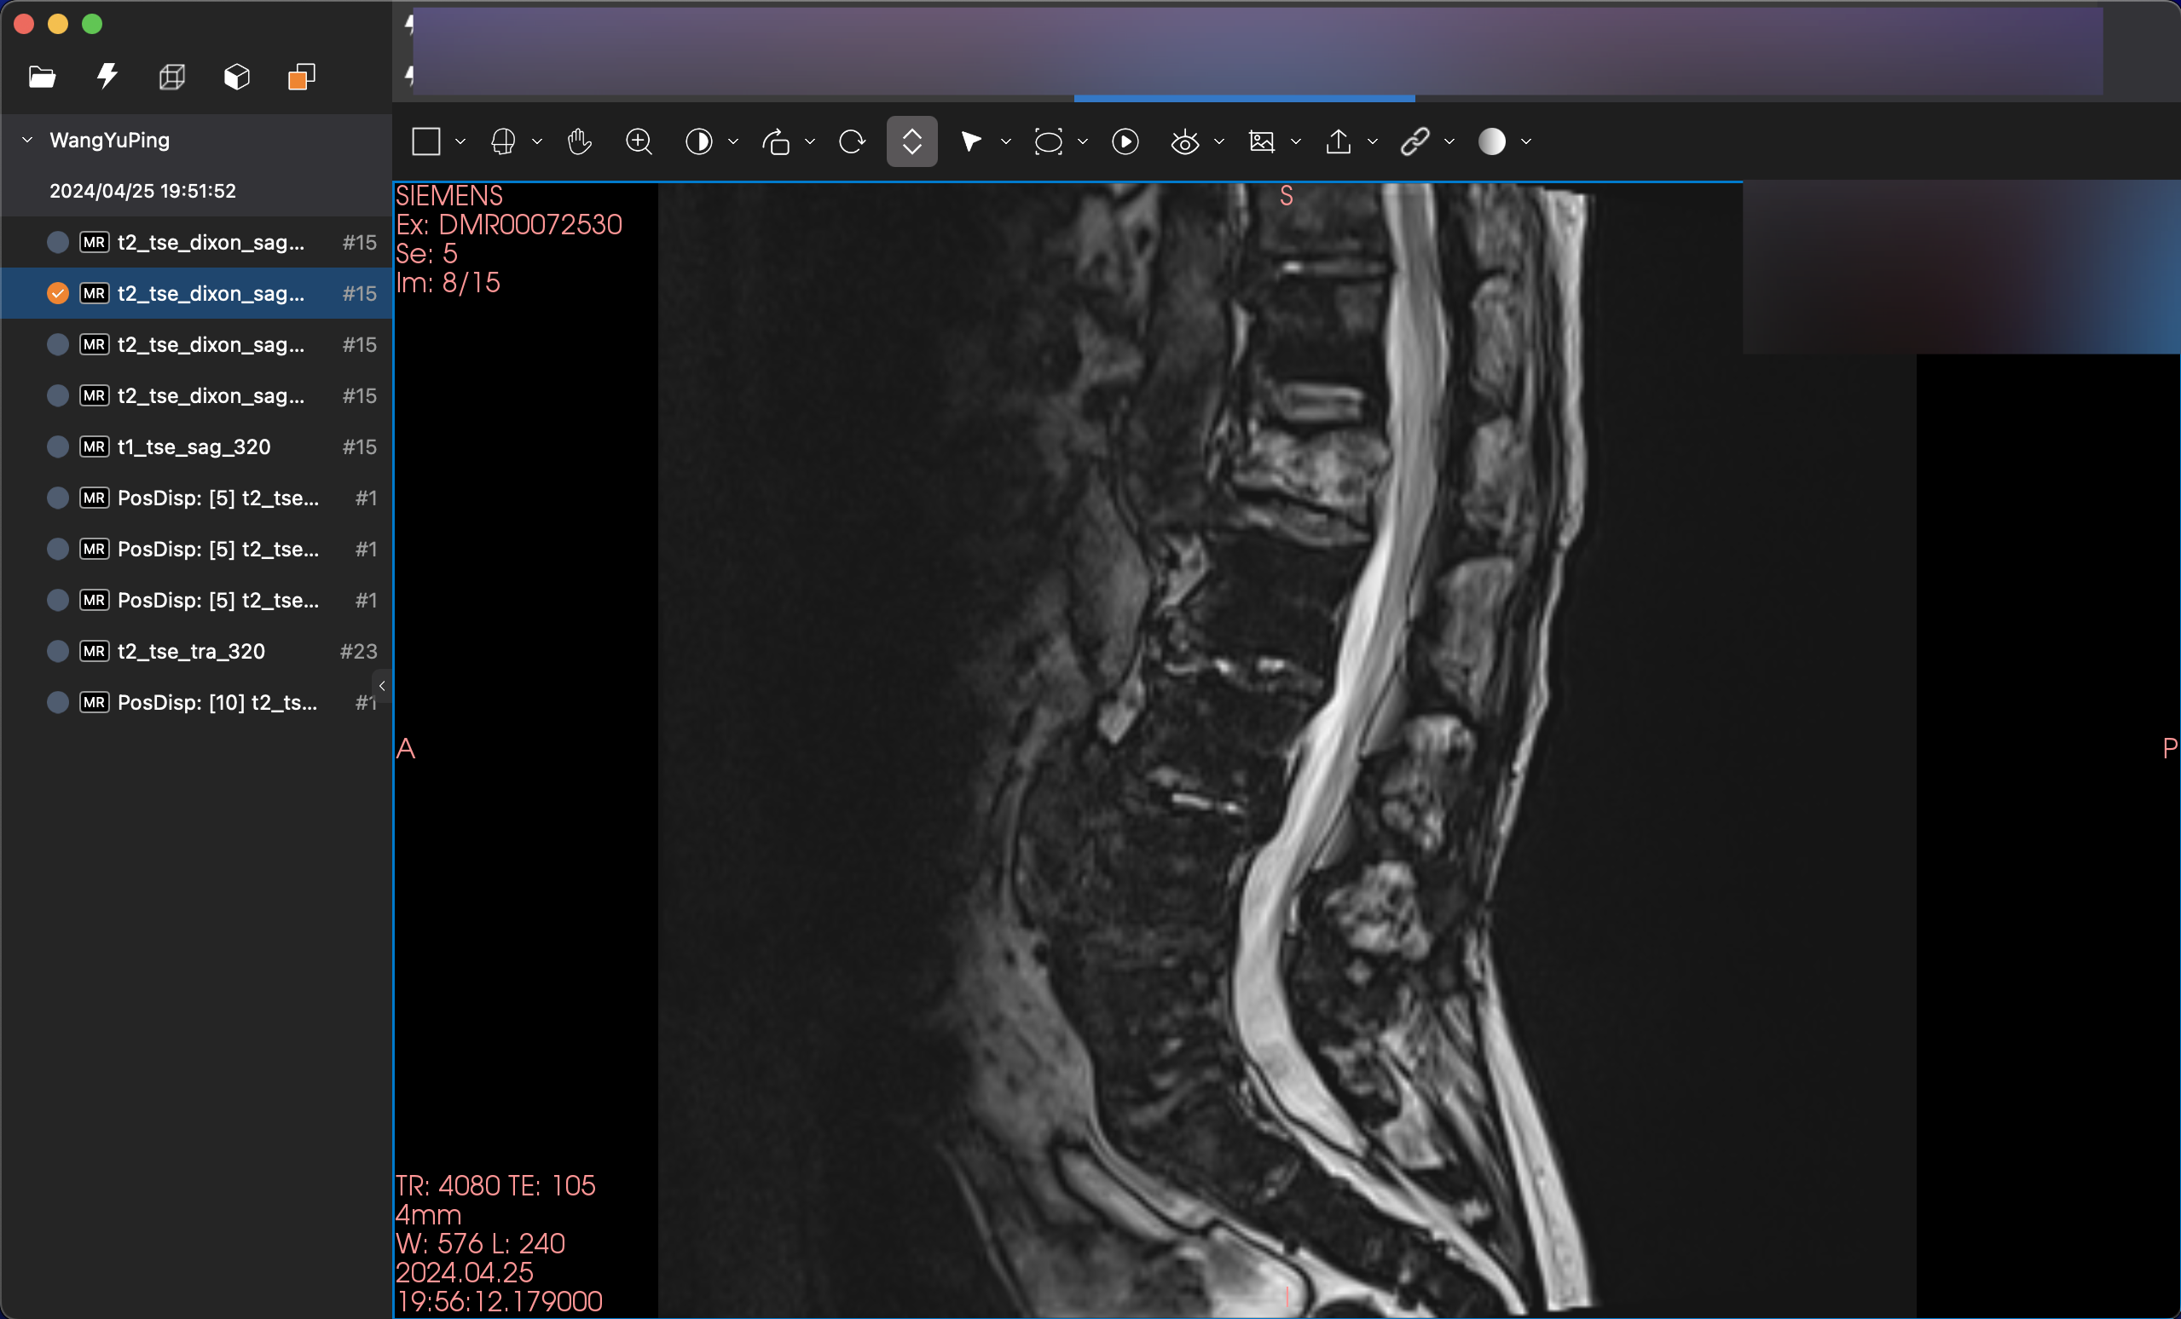Toggle selection circle of t1_tse_sag_320 series

57,446
